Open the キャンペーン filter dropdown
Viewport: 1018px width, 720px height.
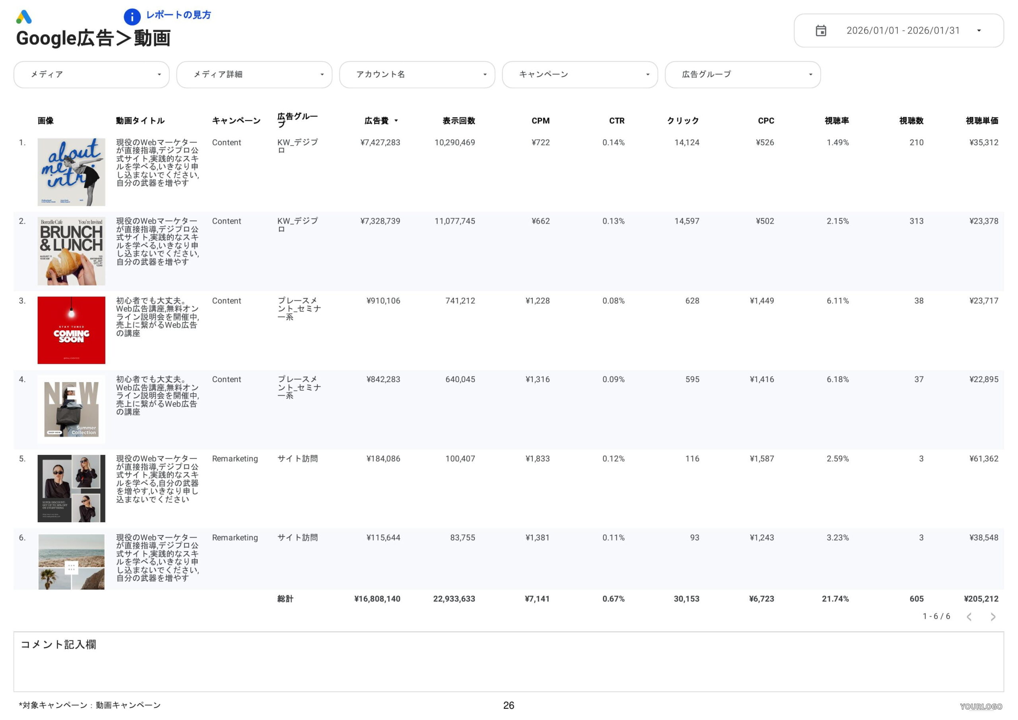(579, 74)
